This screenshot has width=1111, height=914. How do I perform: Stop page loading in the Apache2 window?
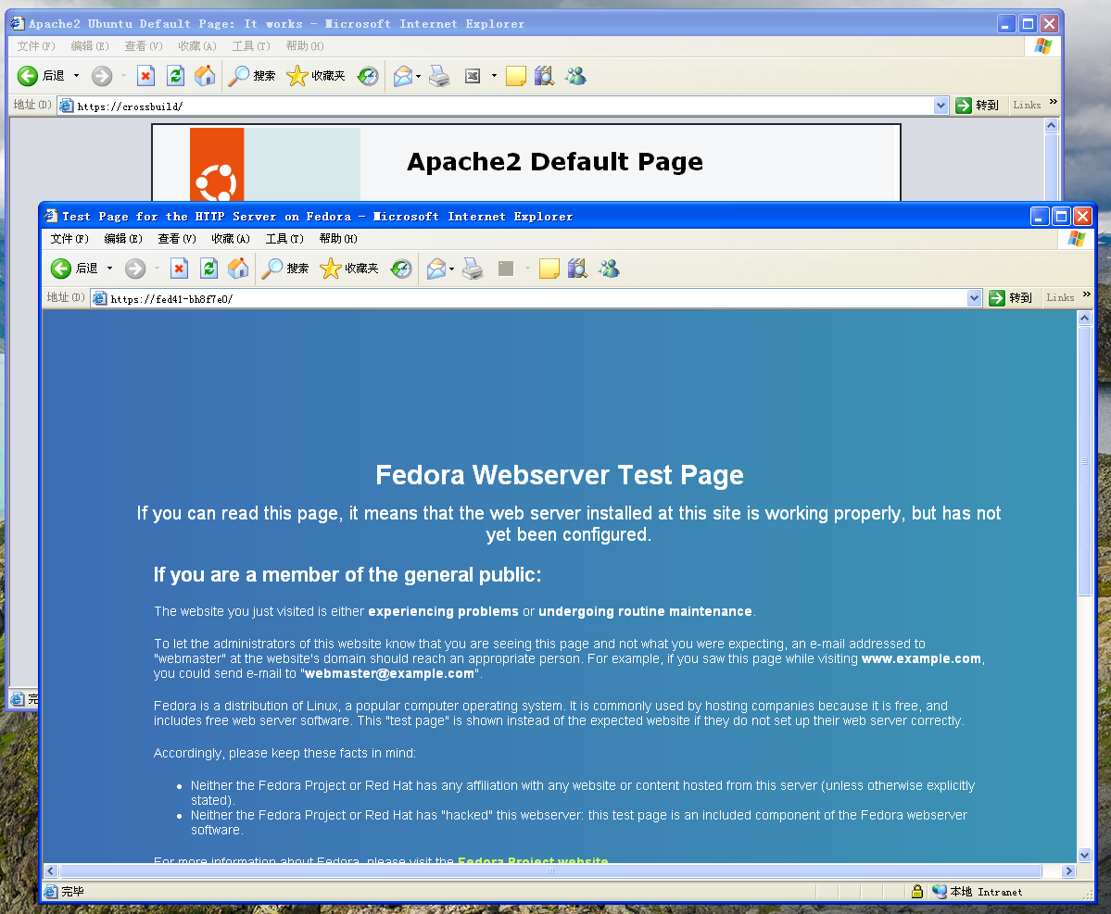146,76
